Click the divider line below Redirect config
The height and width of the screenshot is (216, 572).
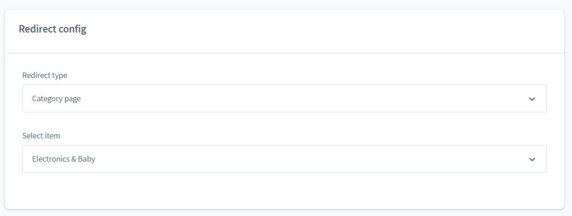[x=284, y=53]
